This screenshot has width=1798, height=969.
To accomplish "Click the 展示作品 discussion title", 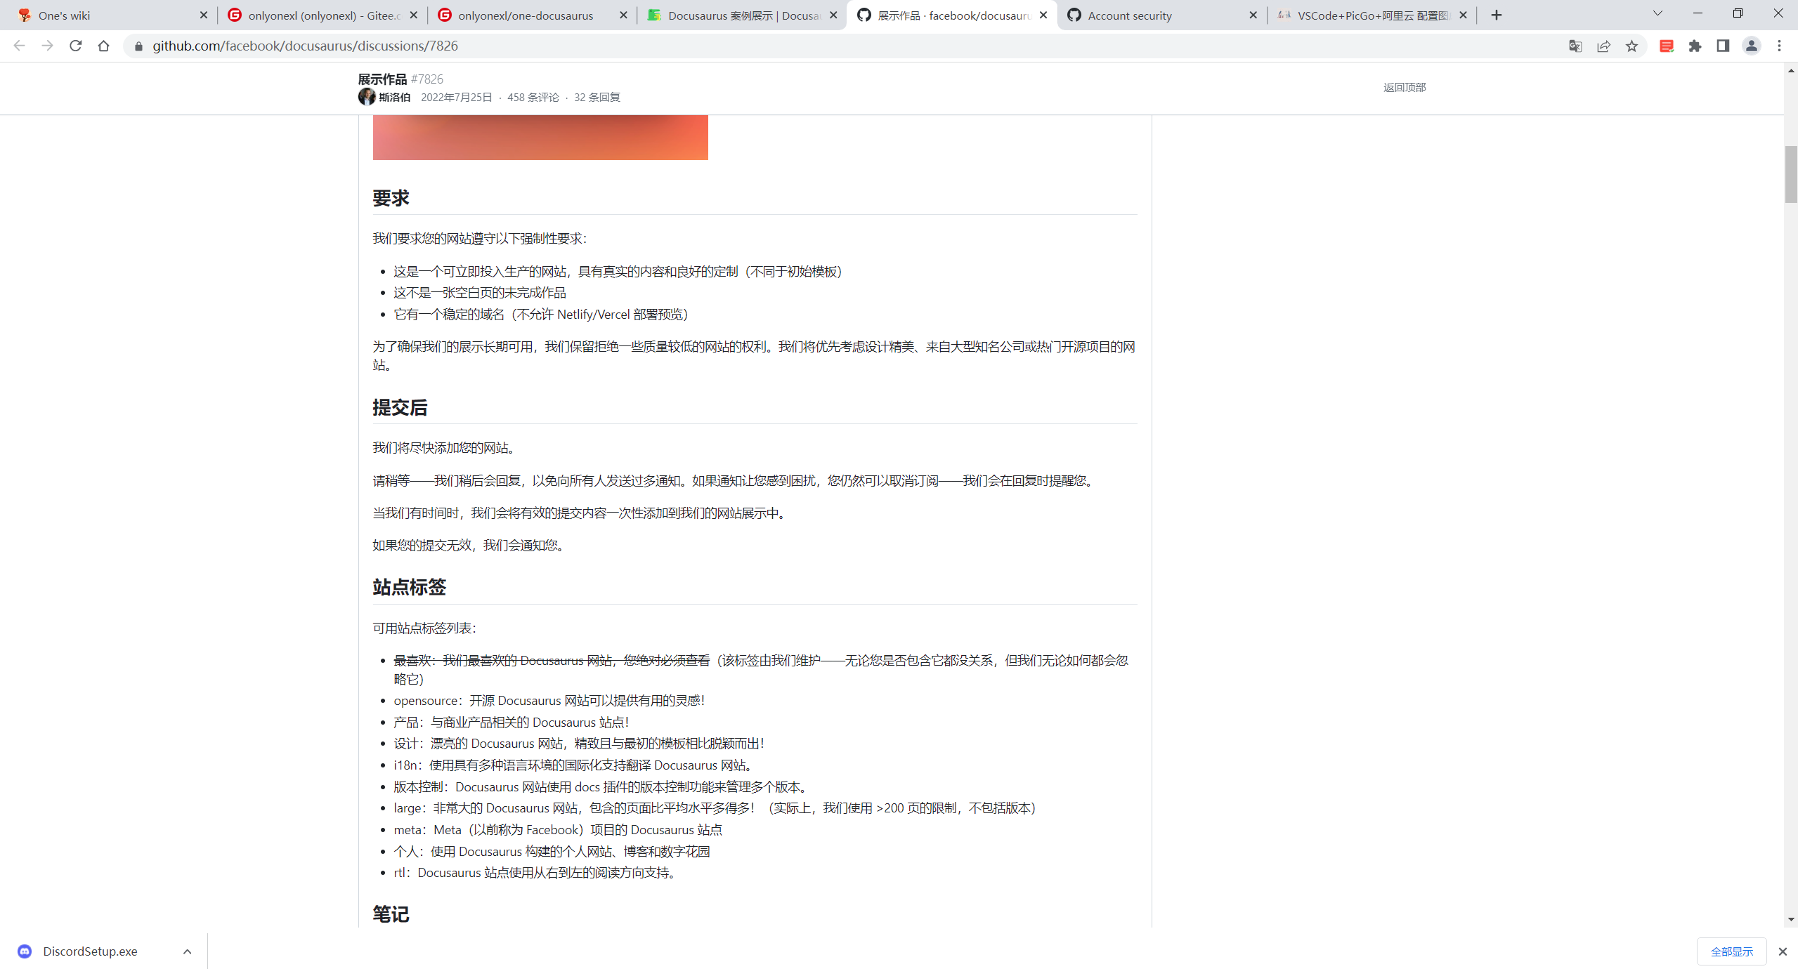I will (x=382, y=79).
